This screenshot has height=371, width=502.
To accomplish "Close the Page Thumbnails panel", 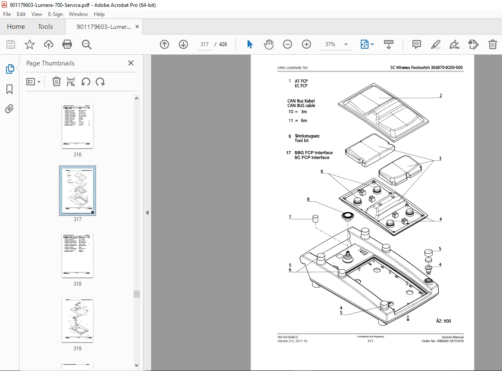I will point(131,63).
